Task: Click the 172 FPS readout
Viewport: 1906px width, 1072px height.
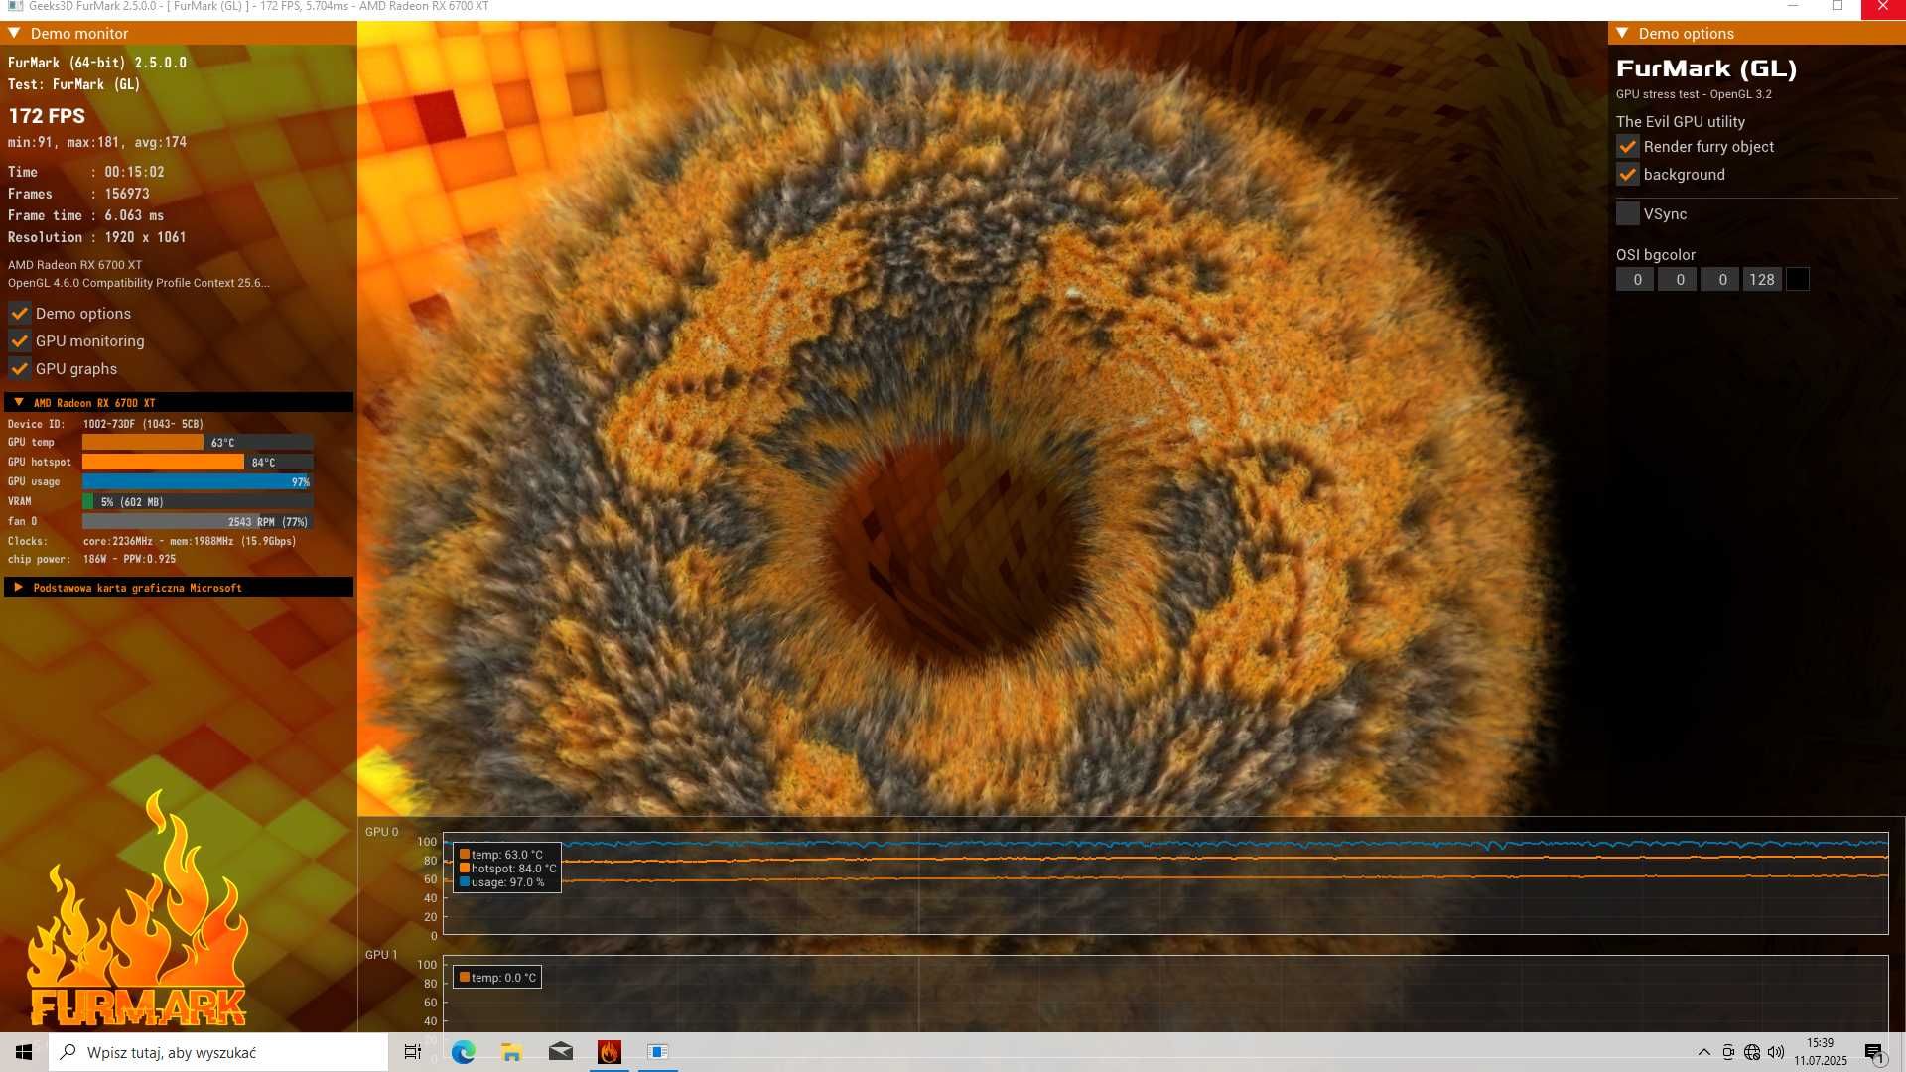Action: 47,115
